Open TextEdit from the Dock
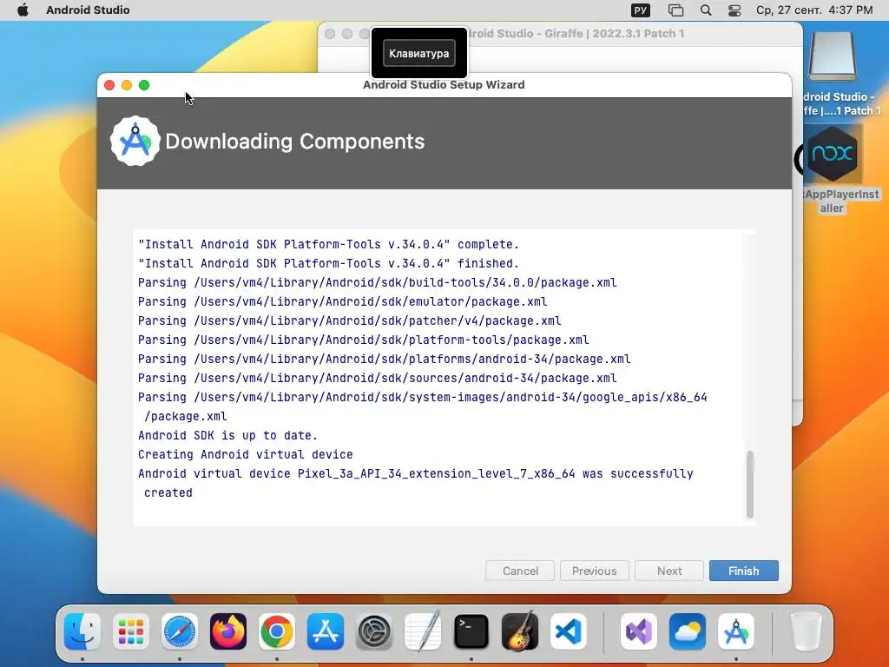This screenshot has height=667, width=889. [423, 631]
